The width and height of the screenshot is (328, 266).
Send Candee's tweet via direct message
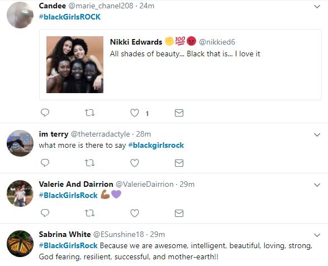click(x=179, y=113)
